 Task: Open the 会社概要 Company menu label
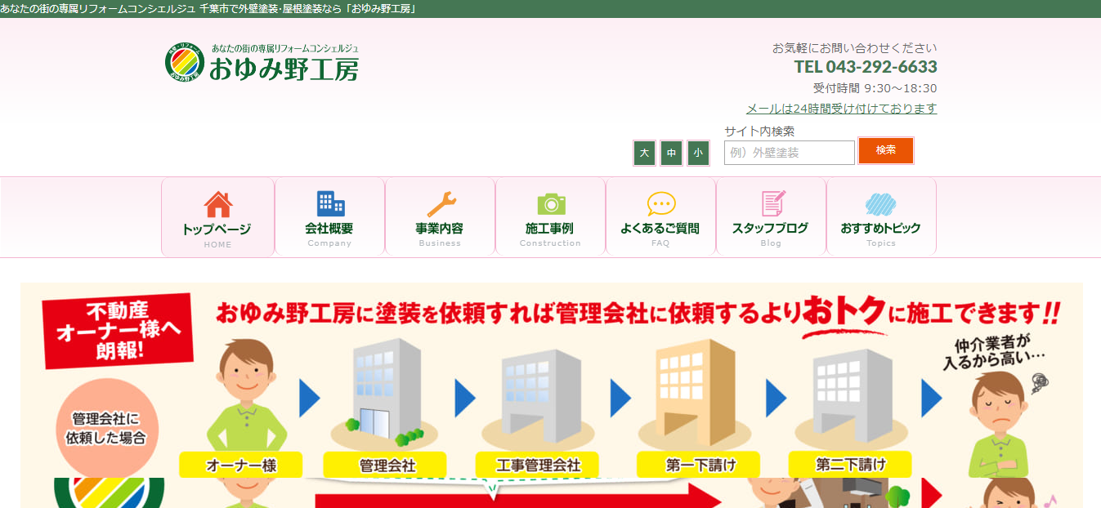329,234
